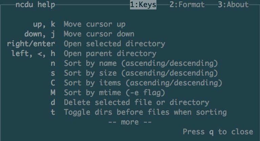The height and width of the screenshot is (141, 260).
Task: Click 'Delete selected file or directory' text
Action: [136, 103]
